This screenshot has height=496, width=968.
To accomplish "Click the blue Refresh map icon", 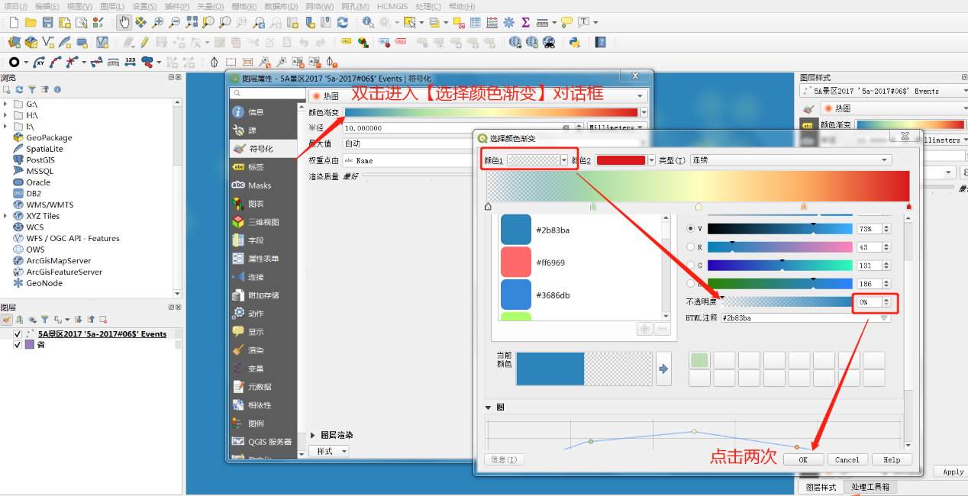I will click(343, 23).
